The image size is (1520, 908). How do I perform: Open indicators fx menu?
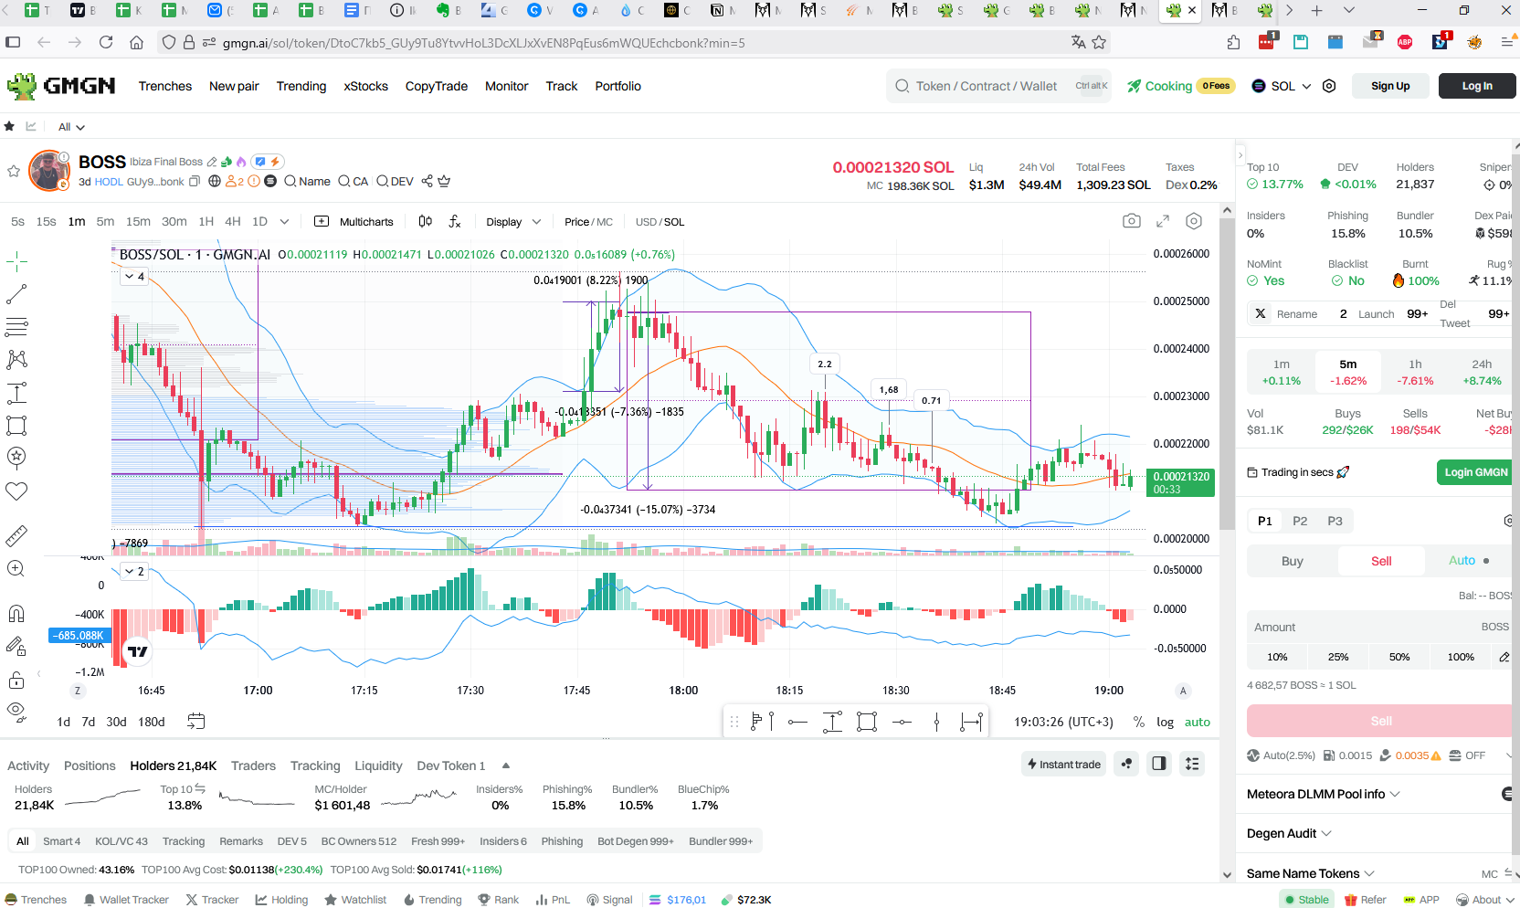[455, 221]
